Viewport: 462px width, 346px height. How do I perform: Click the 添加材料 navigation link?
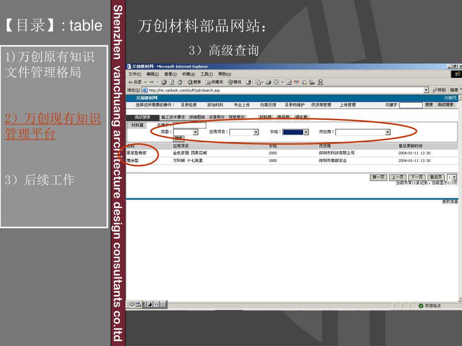[215, 105]
